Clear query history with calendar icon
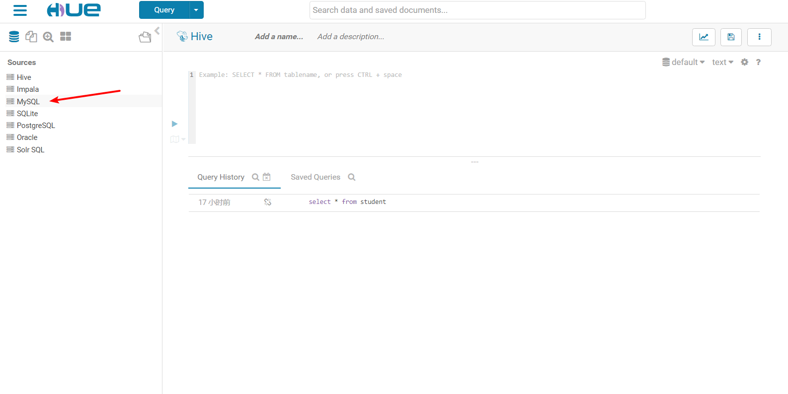 tap(267, 177)
